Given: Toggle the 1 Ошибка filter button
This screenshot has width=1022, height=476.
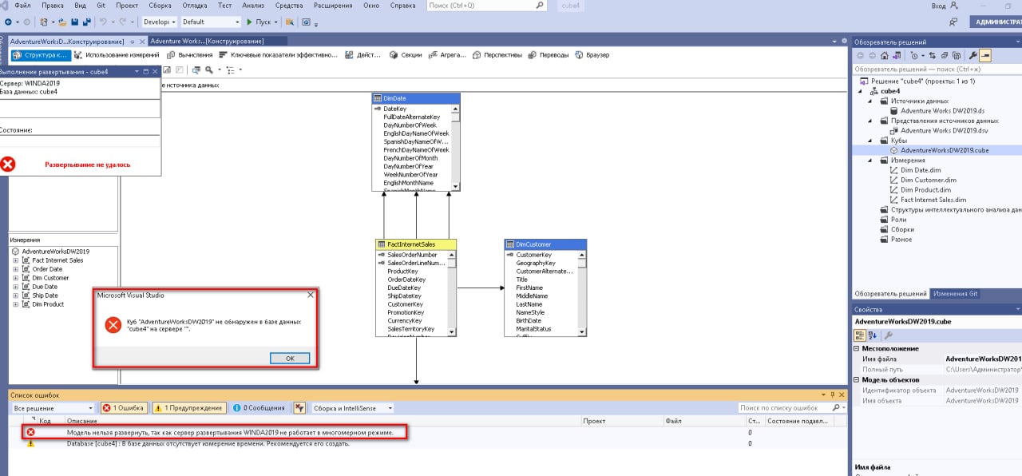Looking at the screenshot, I should (x=124, y=408).
